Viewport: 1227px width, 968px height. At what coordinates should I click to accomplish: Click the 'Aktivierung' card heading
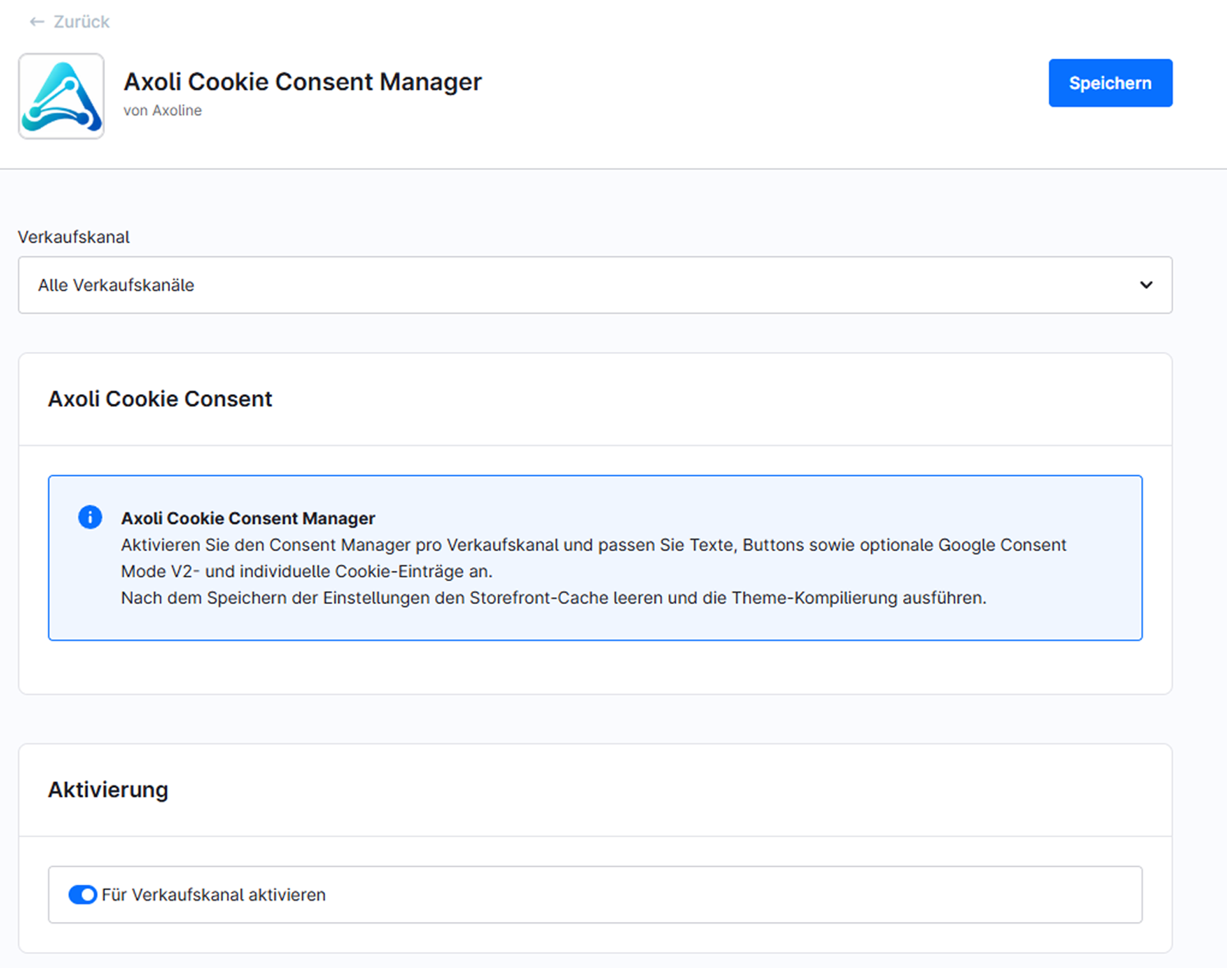[x=108, y=790]
